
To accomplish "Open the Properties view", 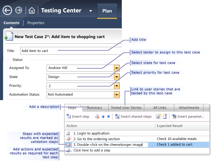I will (36, 23).
